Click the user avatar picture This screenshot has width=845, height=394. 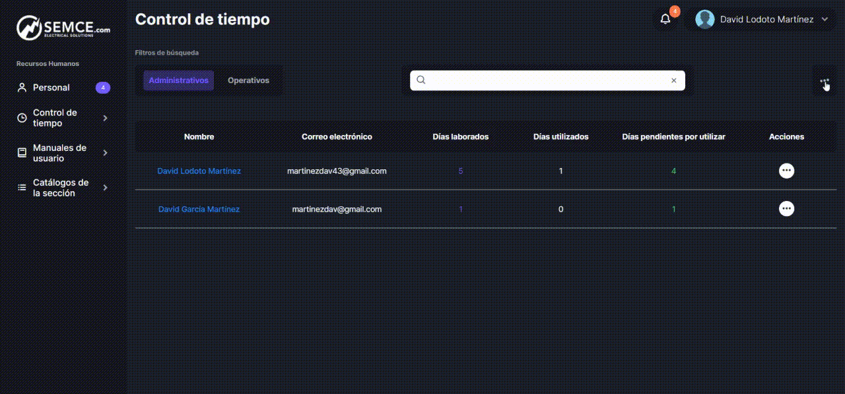point(705,19)
